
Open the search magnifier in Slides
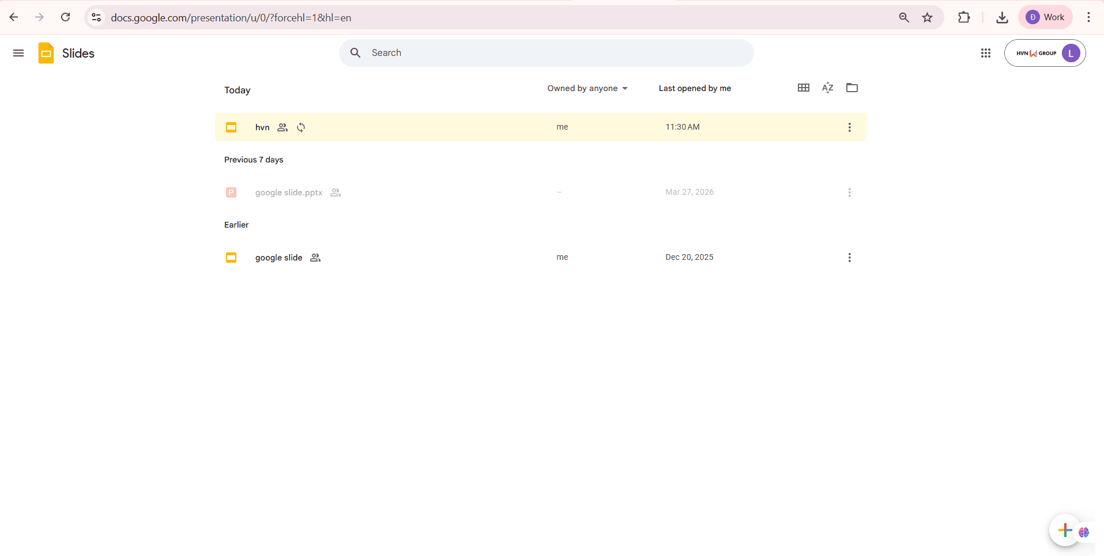click(355, 52)
